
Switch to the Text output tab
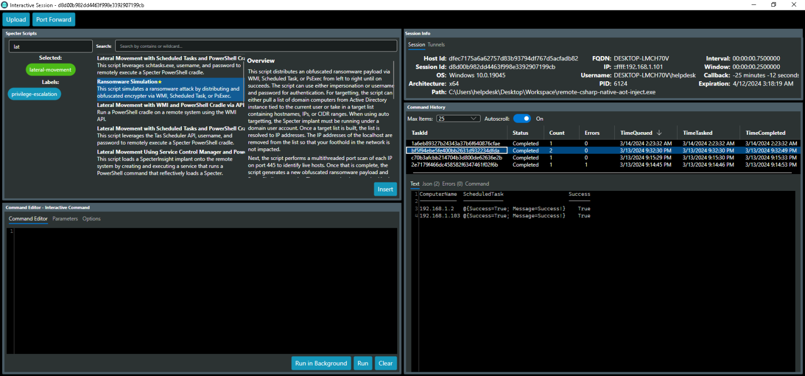click(x=415, y=184)
